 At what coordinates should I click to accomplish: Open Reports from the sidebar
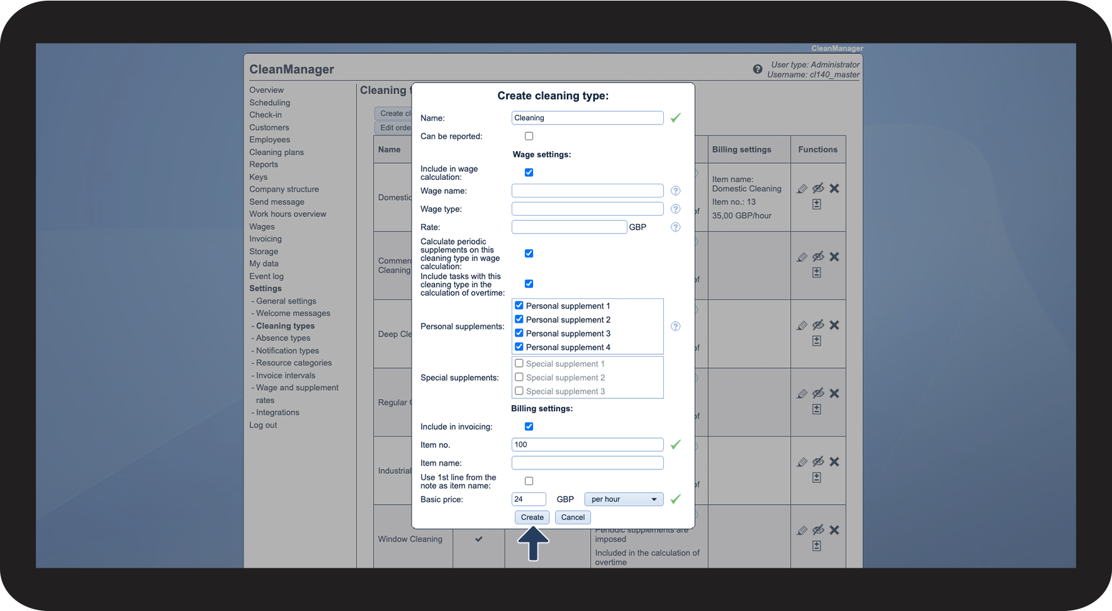[264, 164]
